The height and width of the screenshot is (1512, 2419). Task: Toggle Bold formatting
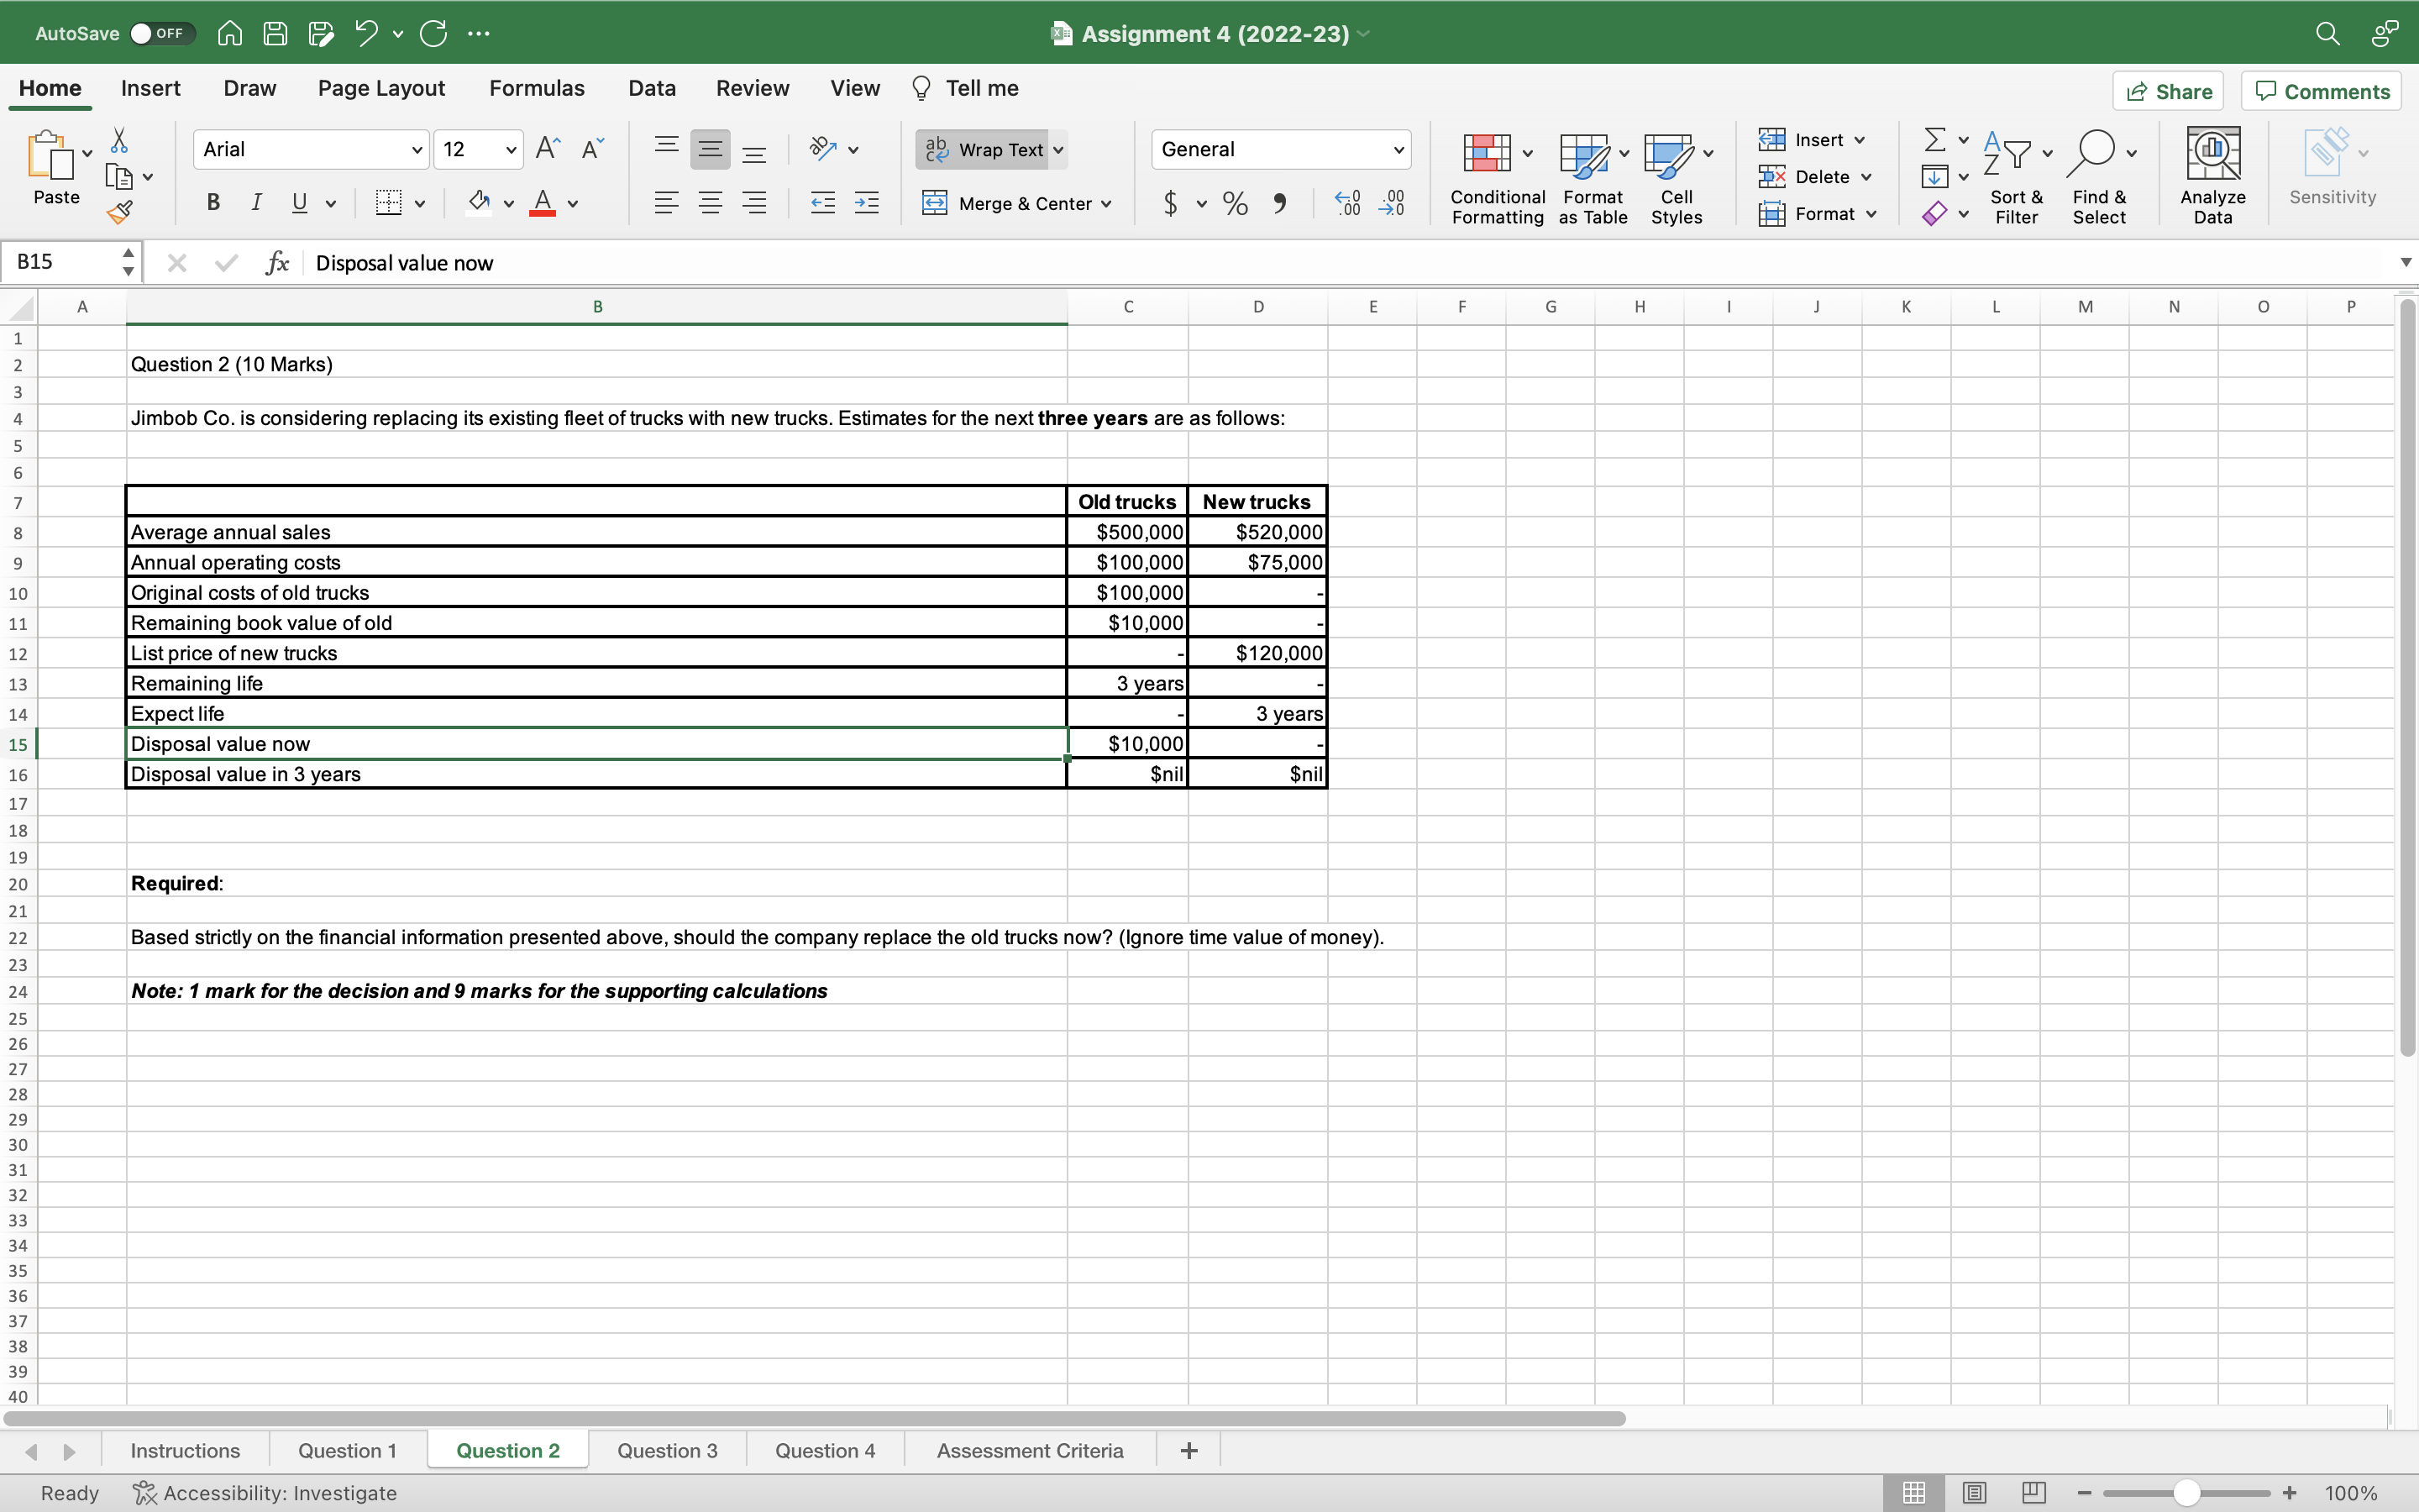tap(213, 203)
